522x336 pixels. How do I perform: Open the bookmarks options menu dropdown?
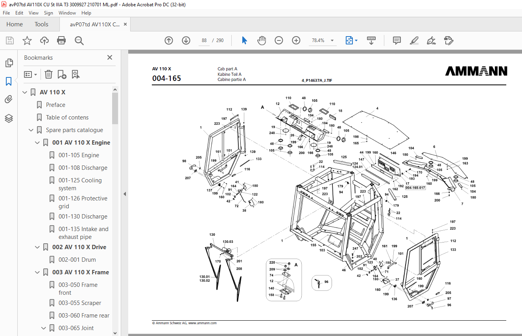(x=30, y=74)
